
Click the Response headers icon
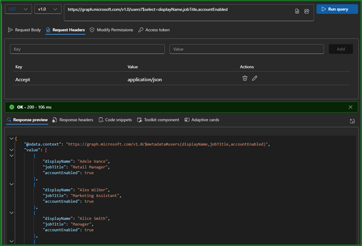pyautogui.click(x=54, y=120)
